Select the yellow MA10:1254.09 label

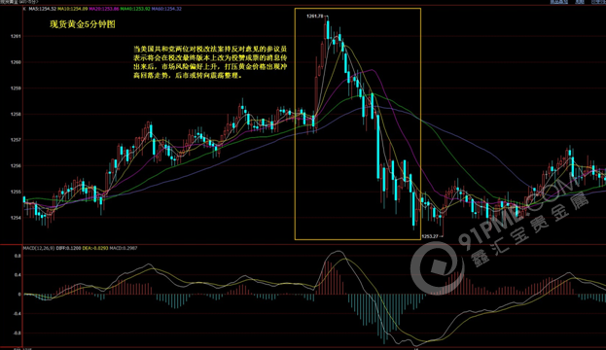(x=73, y=9)
